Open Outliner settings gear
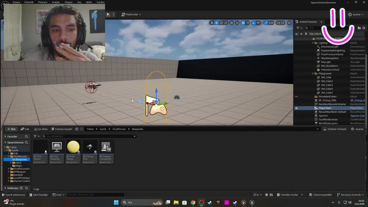The width and height of the screenshot is (368, 207). (x=364, y=28)
